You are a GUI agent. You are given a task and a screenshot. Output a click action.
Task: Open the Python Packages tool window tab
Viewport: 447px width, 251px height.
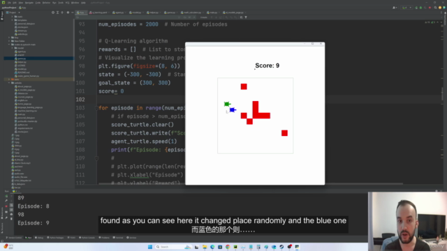pyautogui.click(x=55, y=238)
